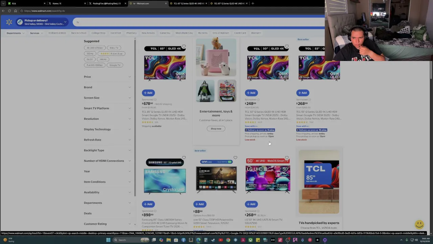
Task: Favorite the TCL 50" QLED with heart icon
Action: pos(287,46)
